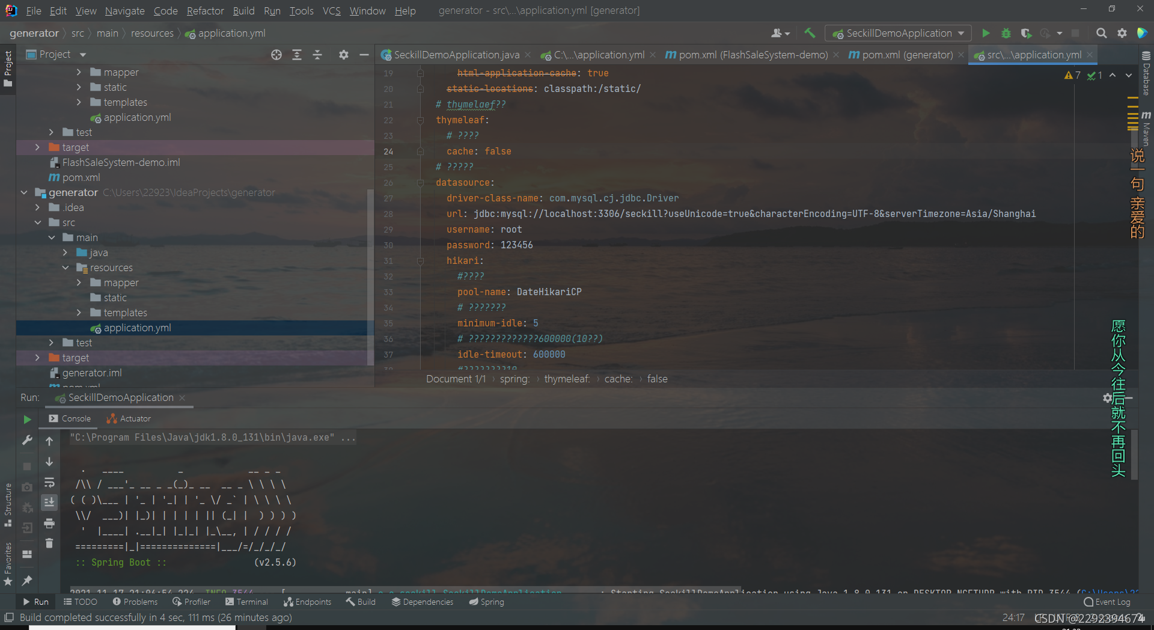Viewport: 1154px width, 630px height.
Task: Open SeckillDemoApplication run configuration dropdown
Action: pyautogui.click(x=898, y=33)
